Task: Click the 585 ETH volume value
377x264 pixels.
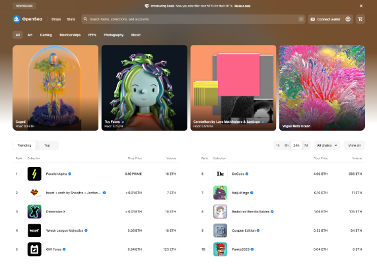Action: [355, 174]
